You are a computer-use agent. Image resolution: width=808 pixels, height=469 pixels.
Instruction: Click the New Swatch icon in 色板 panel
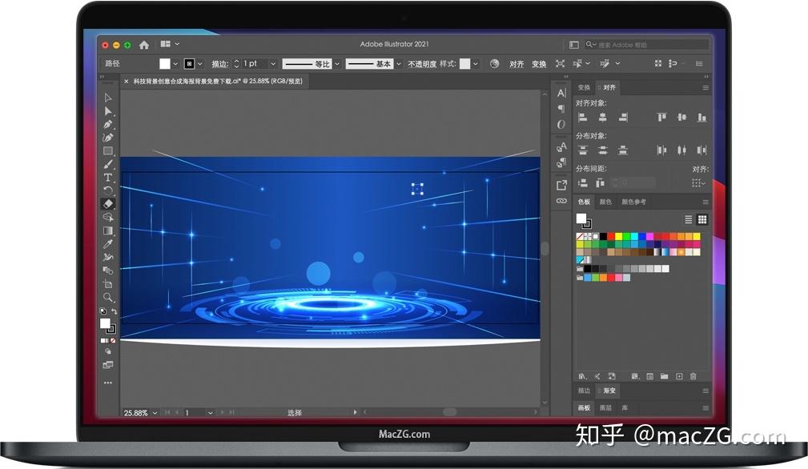pos(678,376)
